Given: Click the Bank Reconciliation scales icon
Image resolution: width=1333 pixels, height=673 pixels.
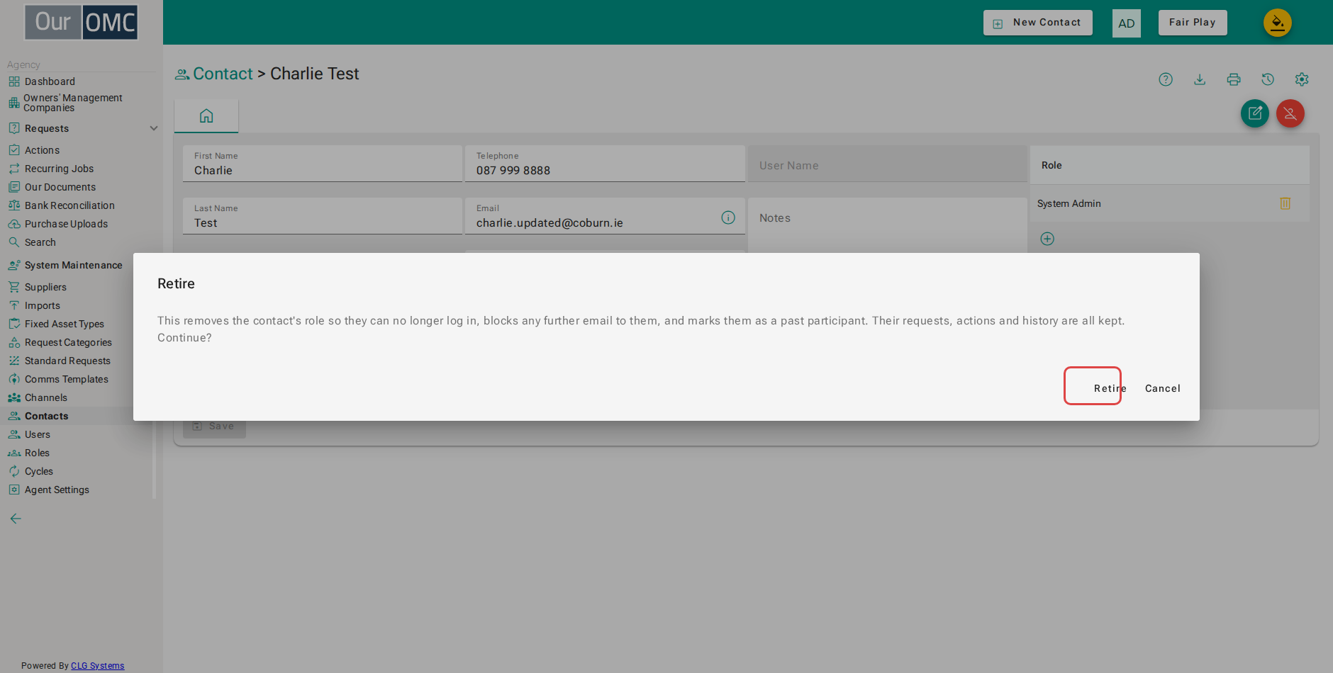Looking at the screenshot, I should click(x=14, y=205).
